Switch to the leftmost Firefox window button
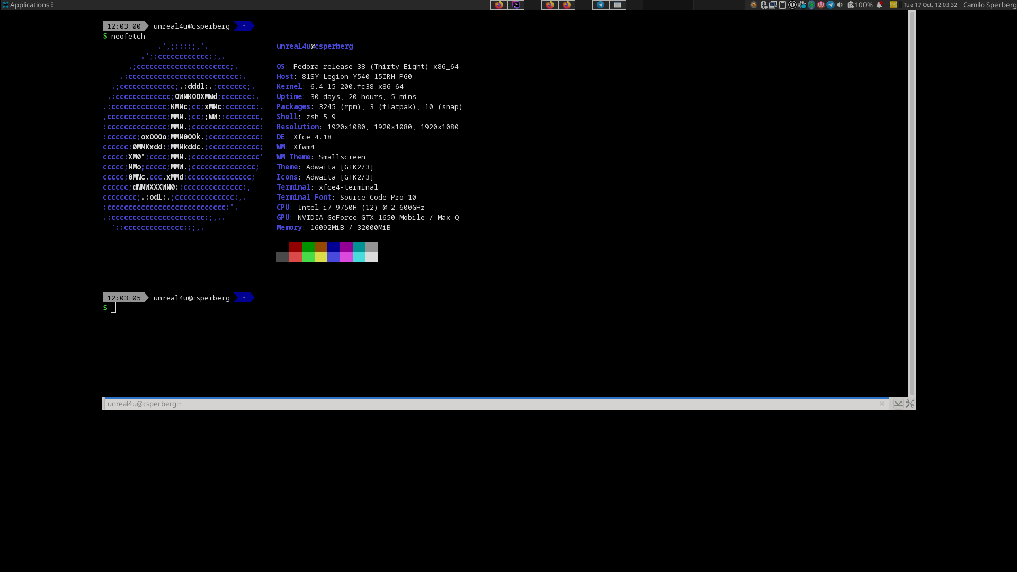 (498, 5)
